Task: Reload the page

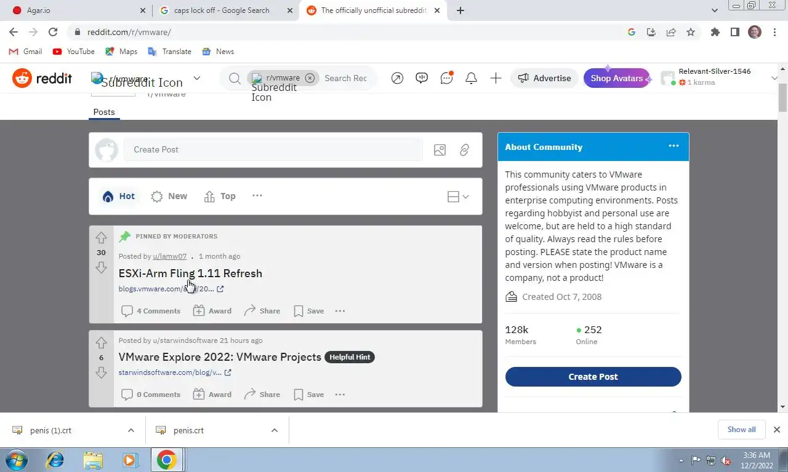Action: coord(53,32)
